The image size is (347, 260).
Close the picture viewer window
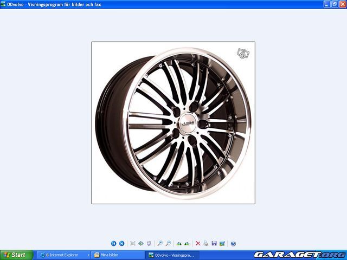tap(343, 4)
